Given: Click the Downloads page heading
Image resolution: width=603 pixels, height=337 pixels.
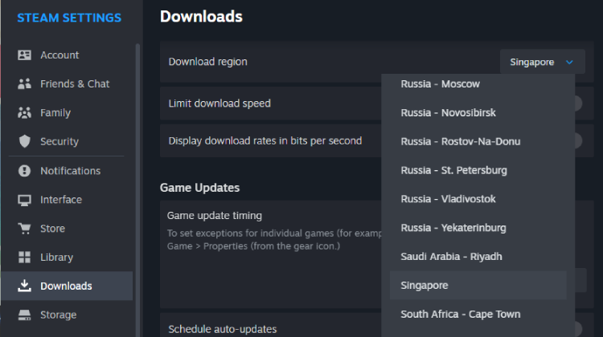Looking at the screenshot, I should (201, 17).
